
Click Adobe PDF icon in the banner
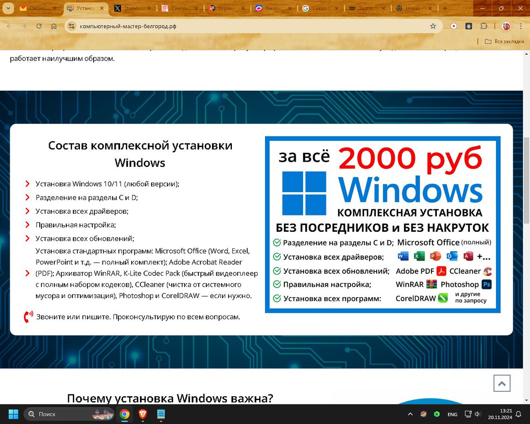(x=441, y=271)
